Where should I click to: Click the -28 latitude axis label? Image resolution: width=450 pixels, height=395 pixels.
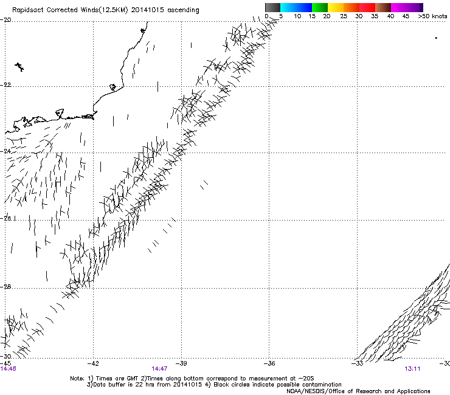coord(5,286)
